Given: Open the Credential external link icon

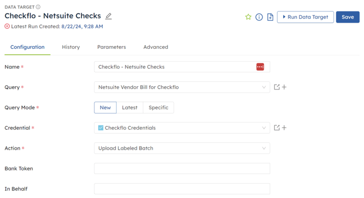Looking at the screenshot, I should click(277, 127).
